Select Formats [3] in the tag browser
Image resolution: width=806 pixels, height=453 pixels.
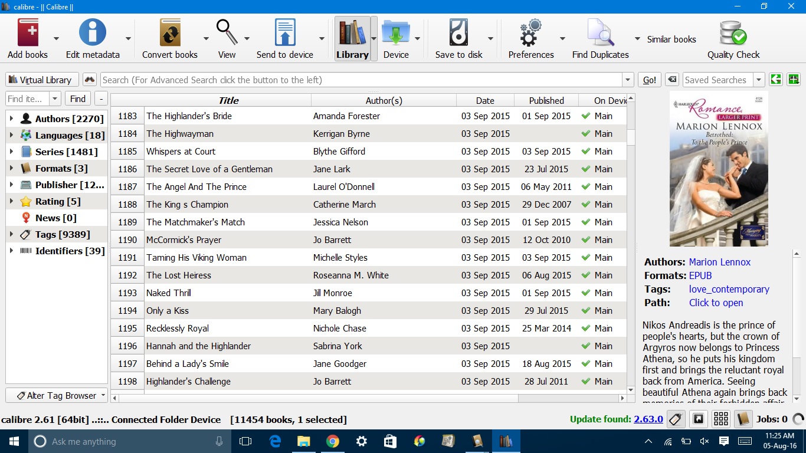click(x=61, y=168)
